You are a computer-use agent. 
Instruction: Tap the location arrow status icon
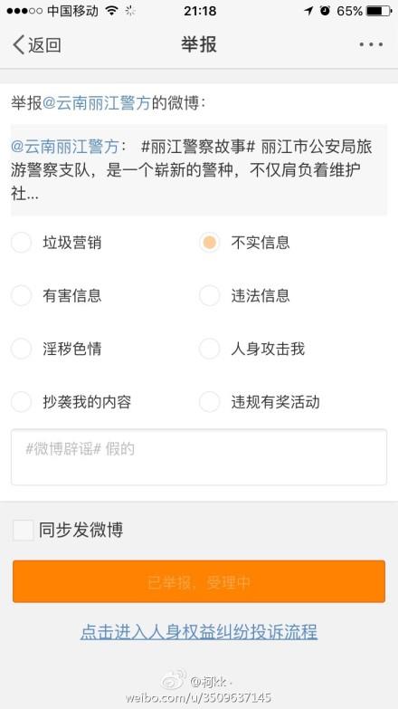click(308, 11)
